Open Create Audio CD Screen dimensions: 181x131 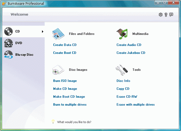(129, 45)
